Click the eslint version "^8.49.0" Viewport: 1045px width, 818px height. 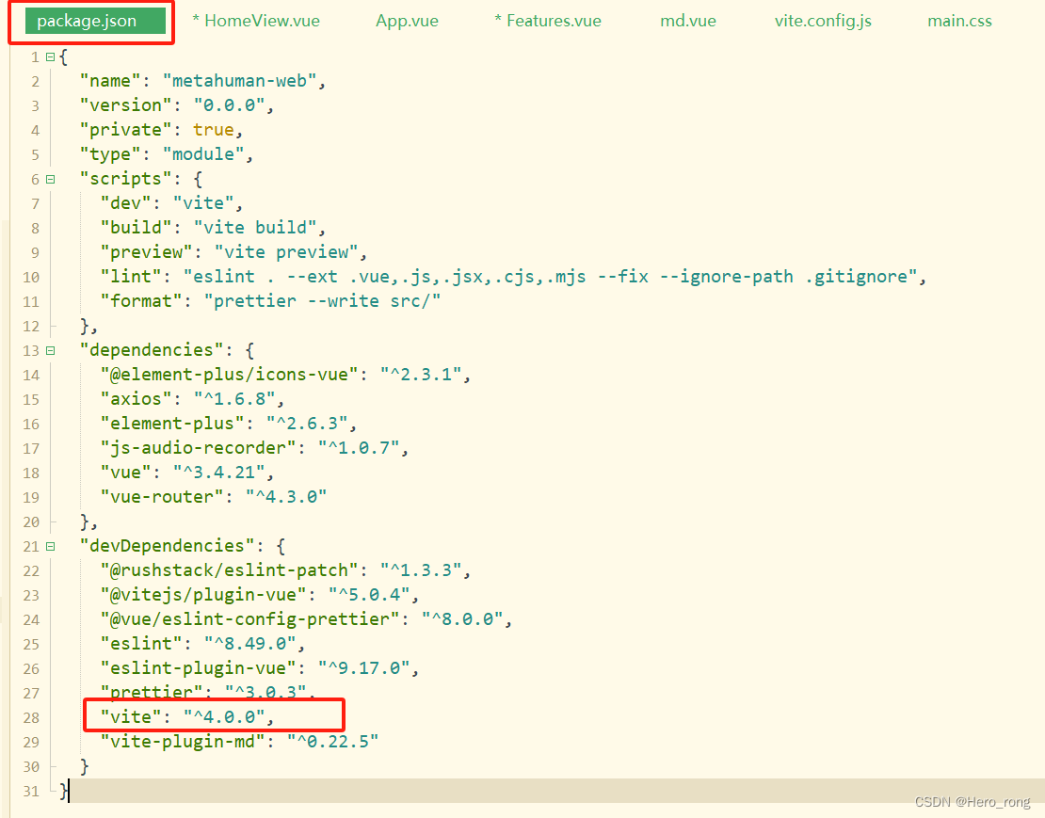click(249, 644)
